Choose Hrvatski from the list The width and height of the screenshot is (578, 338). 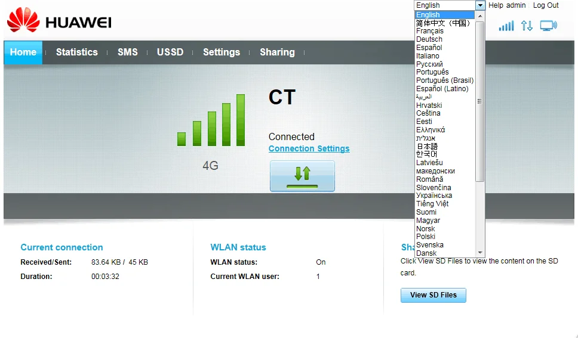click(x=445, y=106)
